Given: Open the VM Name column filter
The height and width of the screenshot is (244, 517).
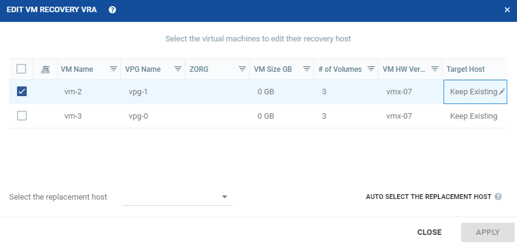Looking at the screenshot, I should (114, 69).
